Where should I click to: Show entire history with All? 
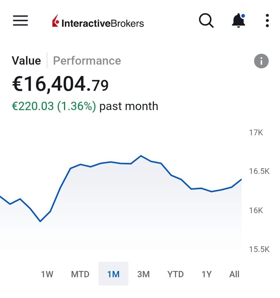pos(234,274)
